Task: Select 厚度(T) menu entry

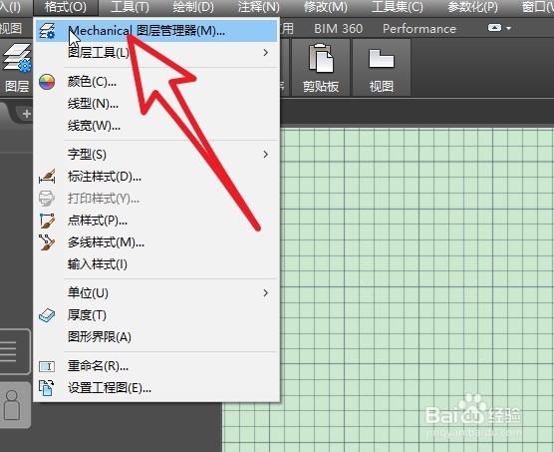Action: 156,314
